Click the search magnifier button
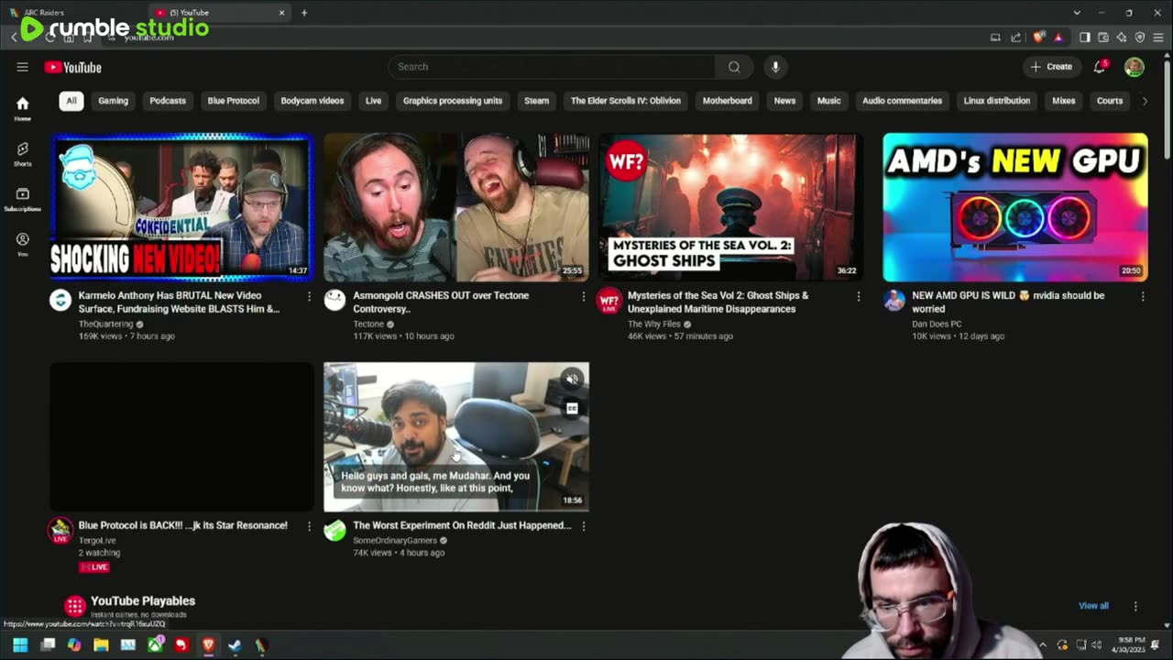Viewport: 1173px width, 660px height. click(x=734, y=67)
